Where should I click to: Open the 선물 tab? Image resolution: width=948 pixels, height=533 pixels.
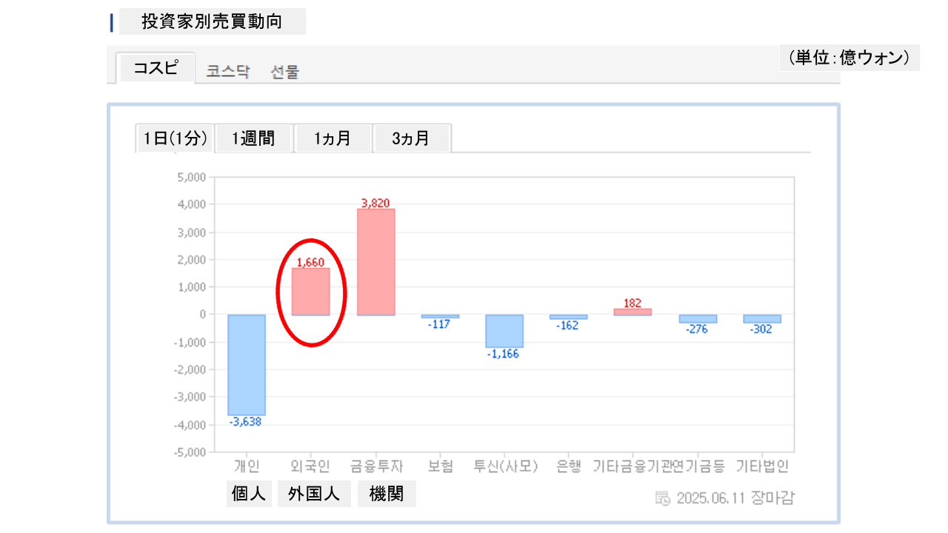click(285, 72)
